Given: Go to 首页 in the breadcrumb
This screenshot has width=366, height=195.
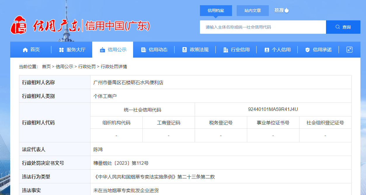Looking at the screenshot, I should [46, 67].
